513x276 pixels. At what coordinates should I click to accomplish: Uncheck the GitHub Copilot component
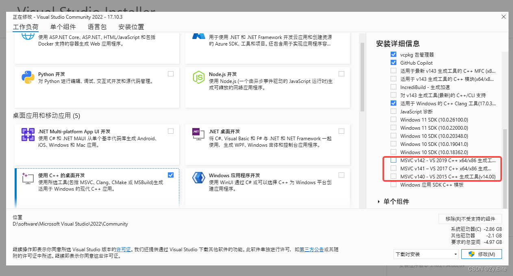point(393,63)
